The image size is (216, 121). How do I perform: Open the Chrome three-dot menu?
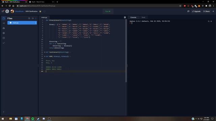pyautogui.click(x=214, y=6)
